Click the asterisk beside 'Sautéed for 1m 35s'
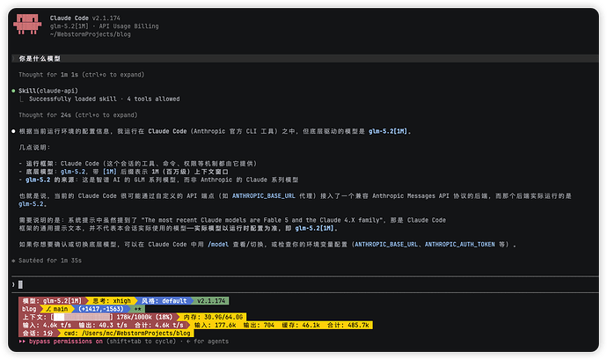Screen dimensions: 607x360 (13, 261)
